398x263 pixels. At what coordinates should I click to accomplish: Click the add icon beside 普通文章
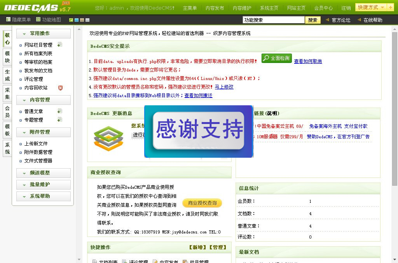pos(59,111)
